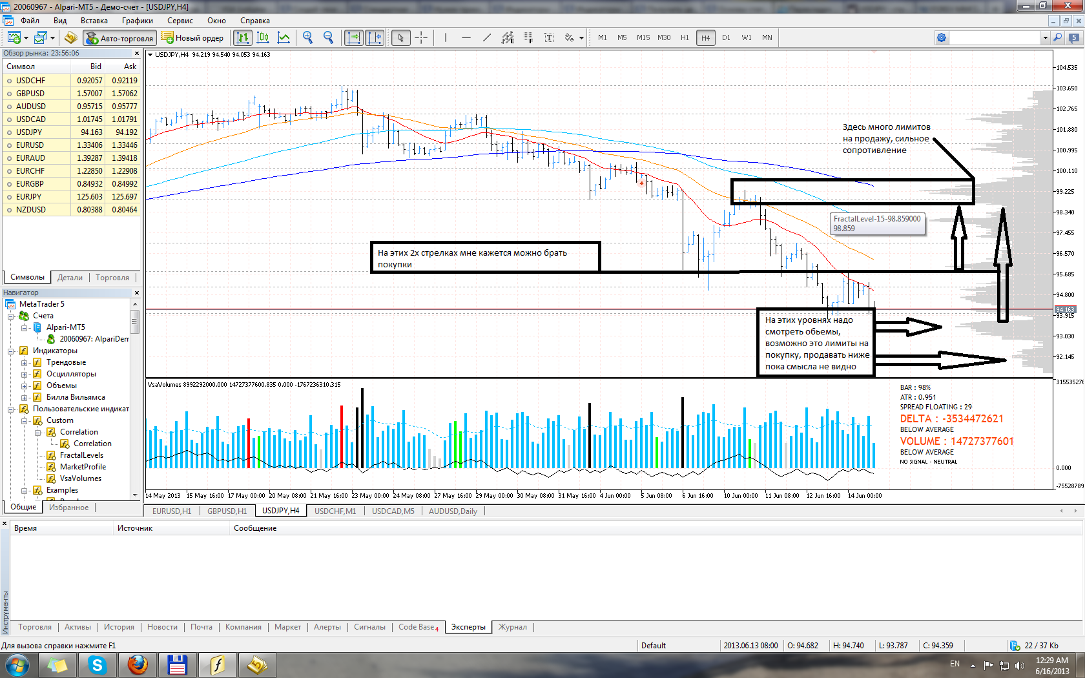Open the profiles dropdown arrow

tap(52, 38)
